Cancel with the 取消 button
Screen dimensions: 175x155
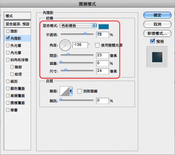(157, 24)
